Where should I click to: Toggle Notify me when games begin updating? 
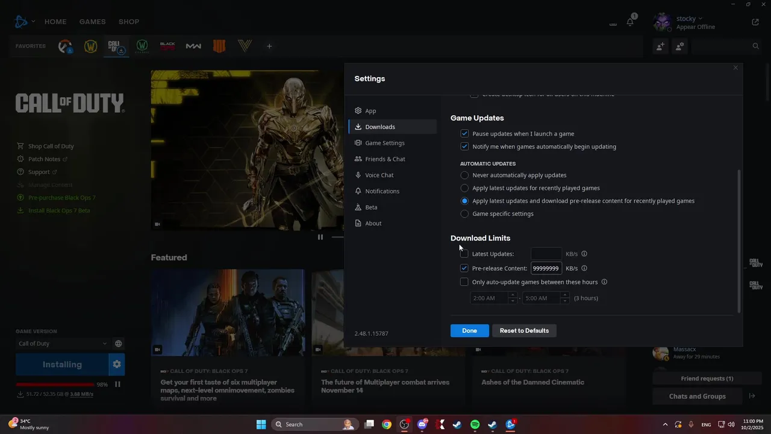point(464,146)
